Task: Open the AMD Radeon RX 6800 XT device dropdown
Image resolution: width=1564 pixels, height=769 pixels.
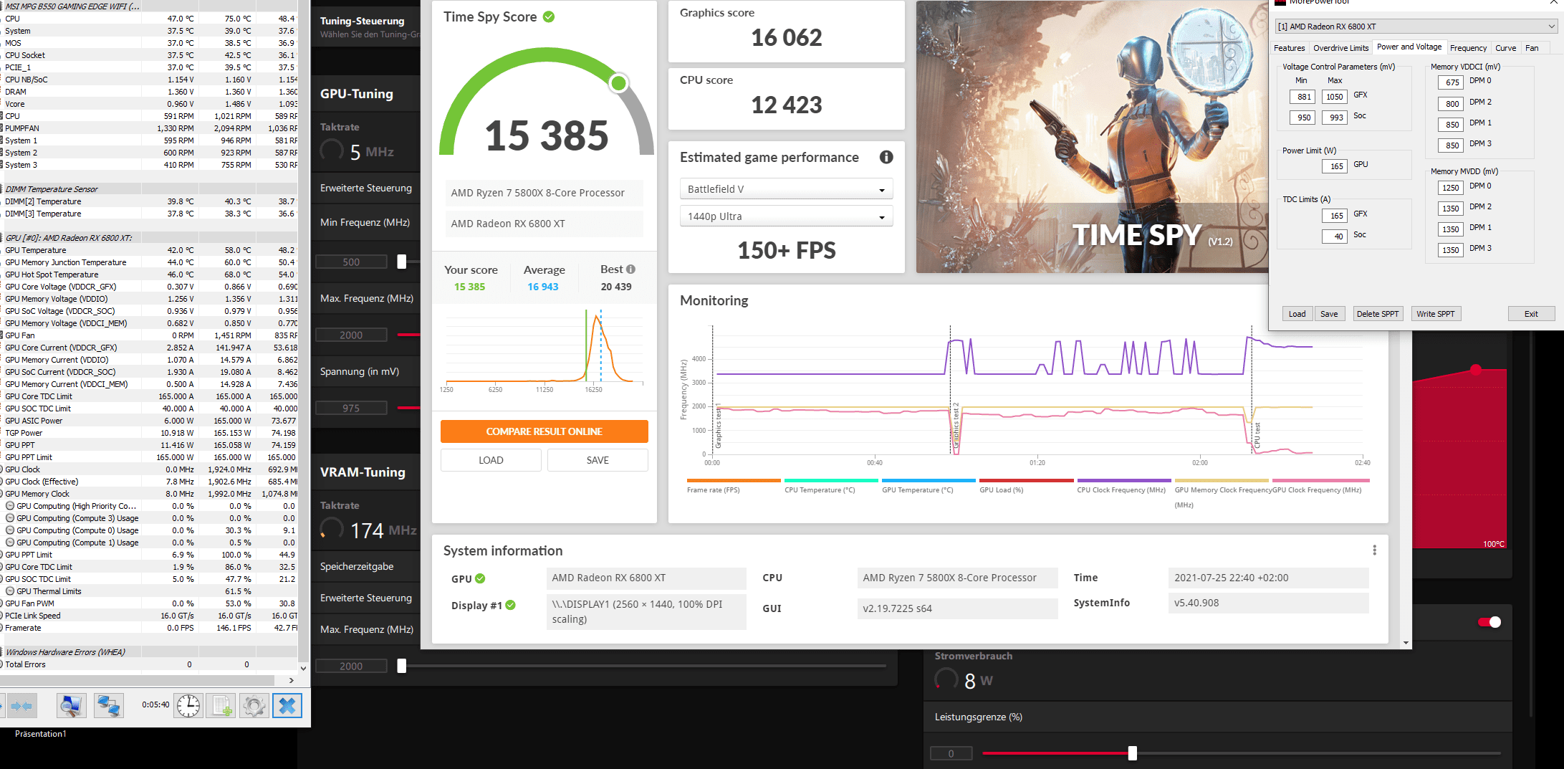Action: tap(1416, 27)
